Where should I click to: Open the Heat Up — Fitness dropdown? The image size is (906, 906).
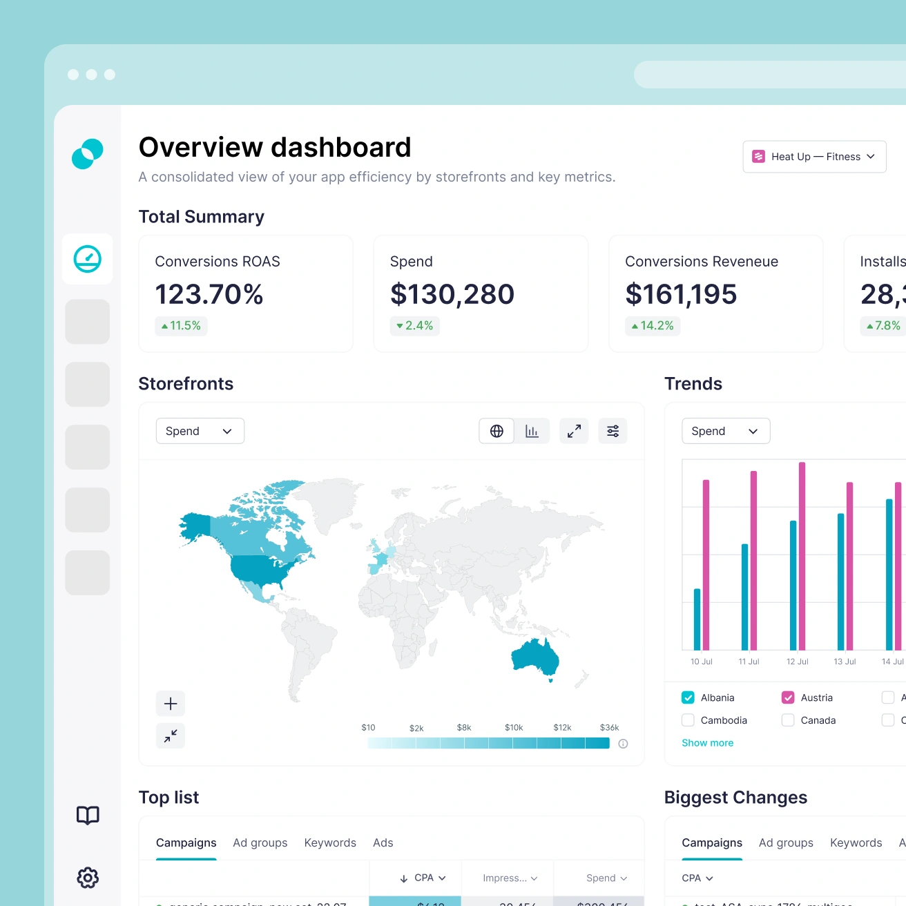(815, 157)
